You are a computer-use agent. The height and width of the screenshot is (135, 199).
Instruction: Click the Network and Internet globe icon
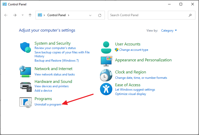click(25, 71)
